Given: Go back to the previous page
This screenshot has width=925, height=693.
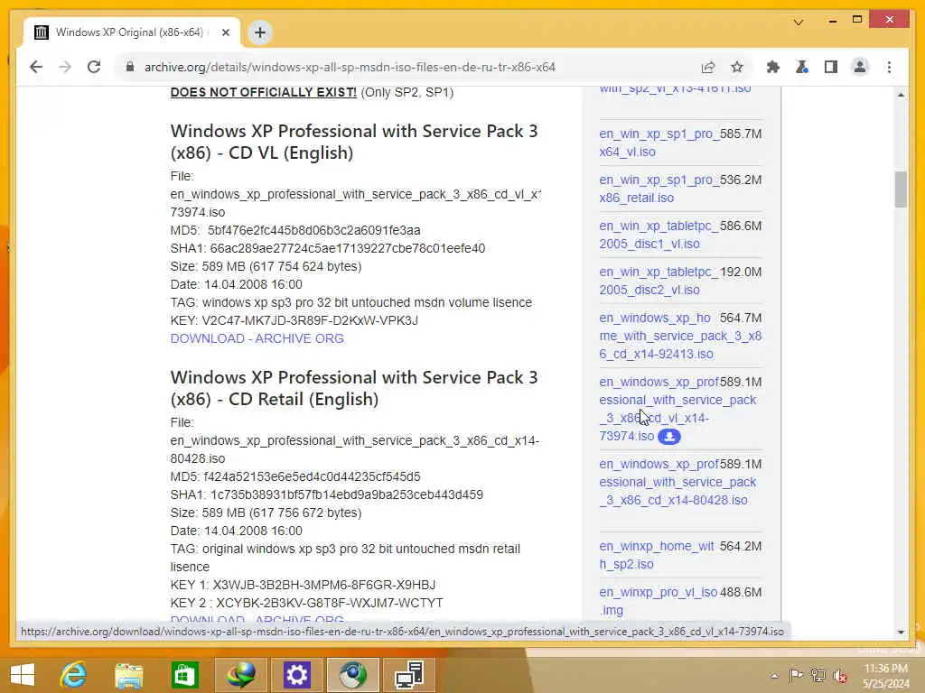Looking at the screenshot, I should 36,67.
